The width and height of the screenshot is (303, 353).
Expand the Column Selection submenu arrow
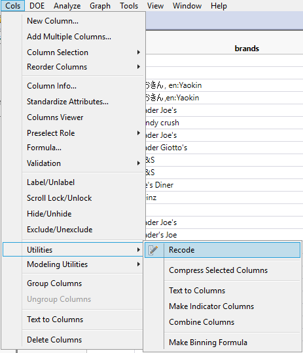tap(139, 52)
